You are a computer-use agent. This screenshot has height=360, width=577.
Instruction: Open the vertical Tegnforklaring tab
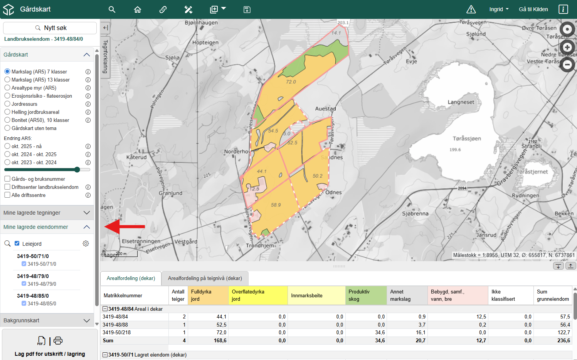(105, 57)
